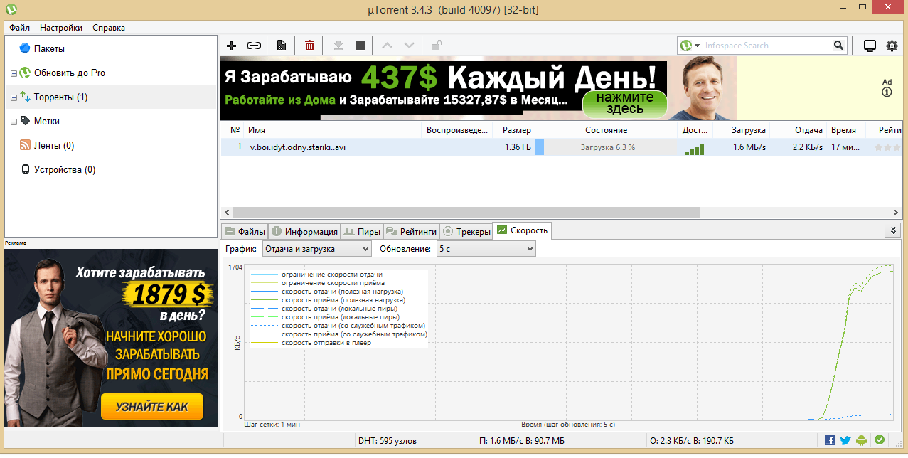908x458 pixels.
Task: Select Пакеты in the sidebar
Action: click(x=49, y=48)
